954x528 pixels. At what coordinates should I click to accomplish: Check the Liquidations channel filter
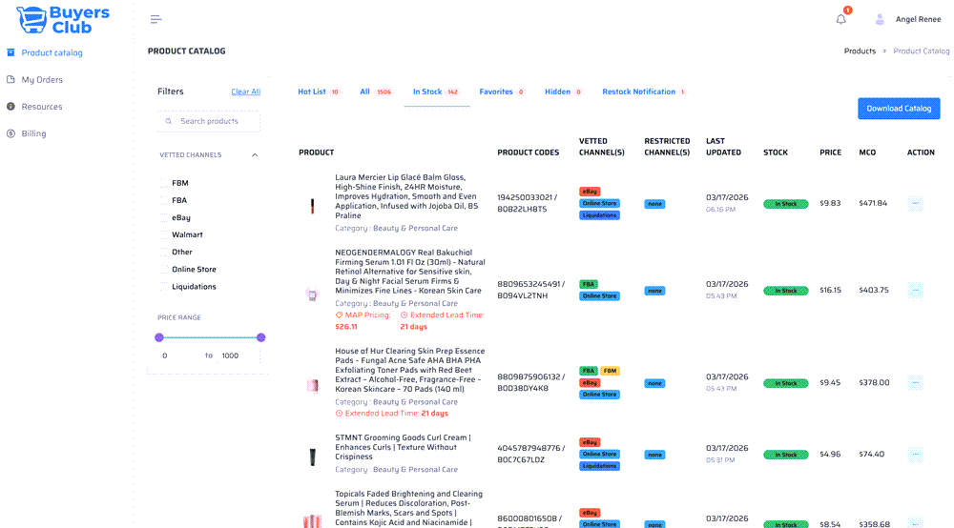pos(163,287)
